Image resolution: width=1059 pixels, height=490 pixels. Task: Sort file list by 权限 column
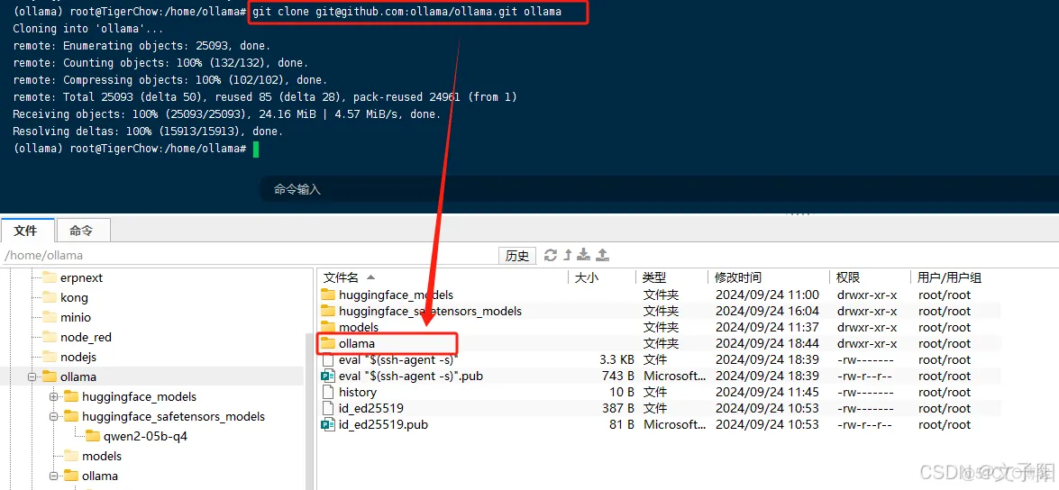click(868, 277)
